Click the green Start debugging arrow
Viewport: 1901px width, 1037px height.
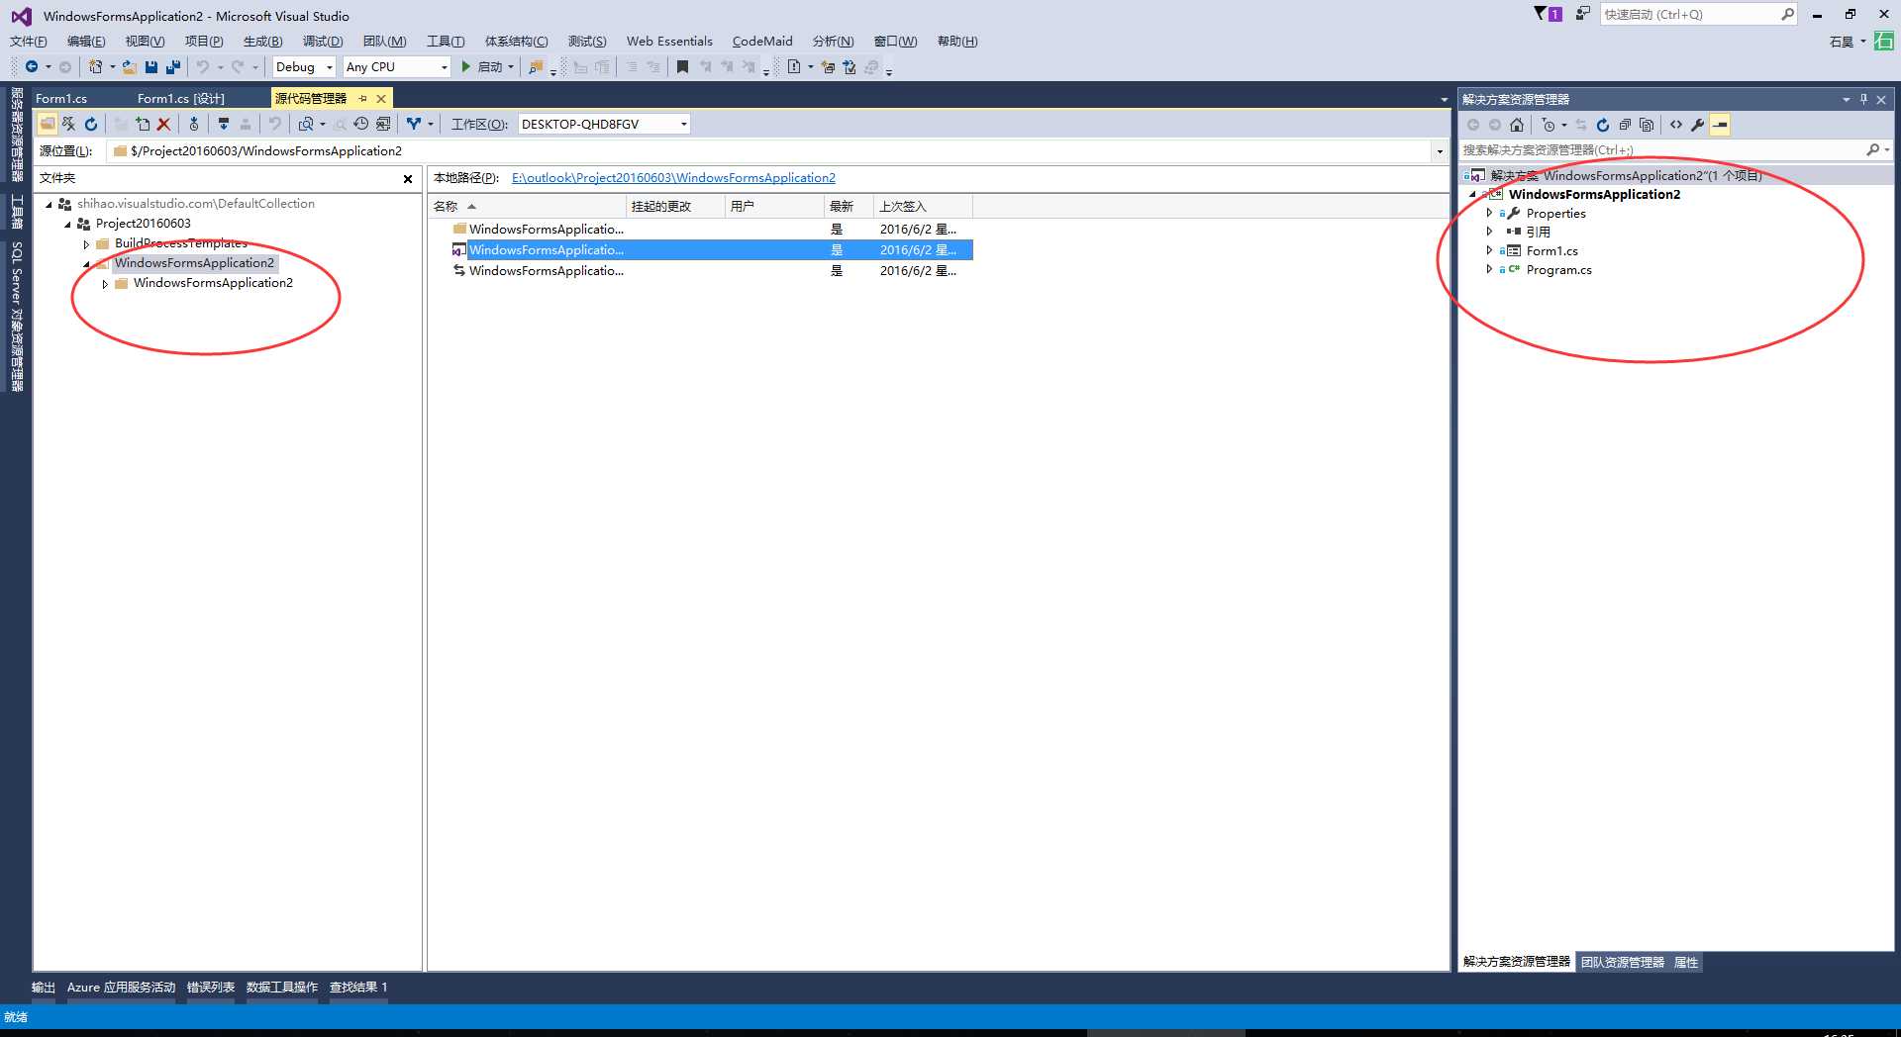[x=465, y=66]
